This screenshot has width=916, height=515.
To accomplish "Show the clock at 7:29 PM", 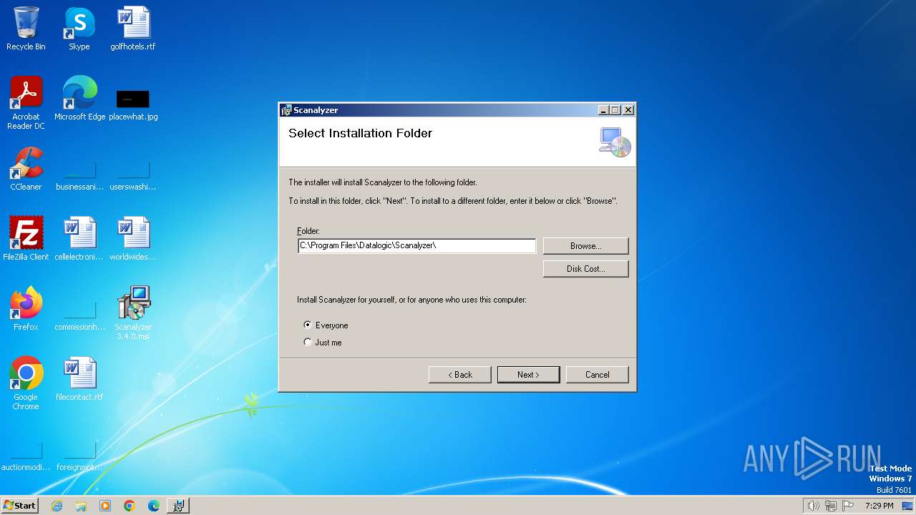I will pos(879,506).
